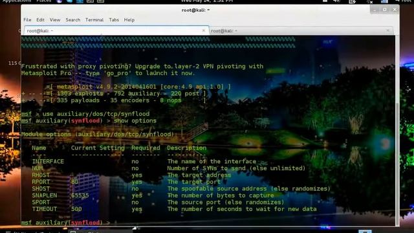Viewport: 414px width, 233px height.
Task: Click the 'Module options' heading line
Action: click(x=98, y=134)
